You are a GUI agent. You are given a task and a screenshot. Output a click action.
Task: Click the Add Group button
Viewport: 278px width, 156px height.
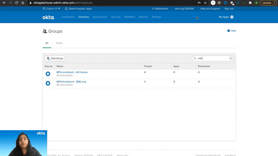coord(55,58)
